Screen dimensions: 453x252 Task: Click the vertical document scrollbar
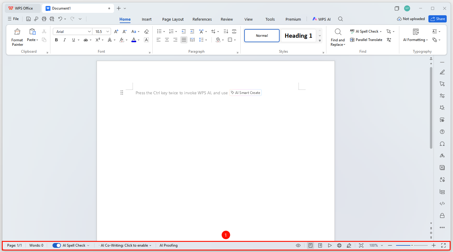point(431,108)
